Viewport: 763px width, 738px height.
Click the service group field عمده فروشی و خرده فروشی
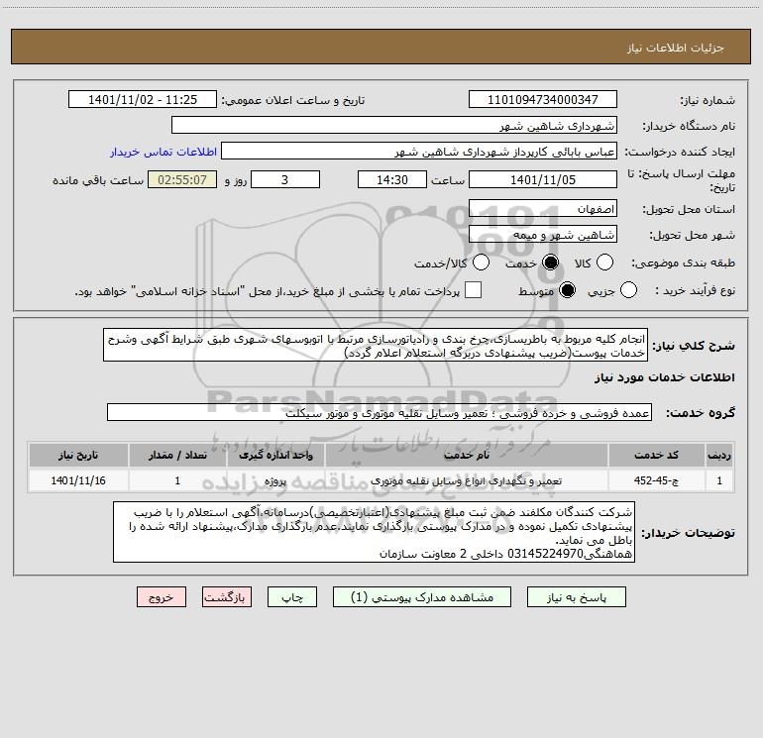pos(380,412)
